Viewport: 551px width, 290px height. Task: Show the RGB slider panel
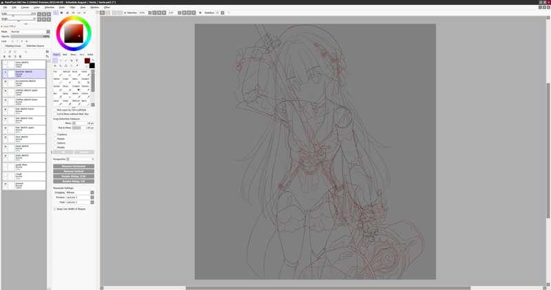[x=61, y=12]
